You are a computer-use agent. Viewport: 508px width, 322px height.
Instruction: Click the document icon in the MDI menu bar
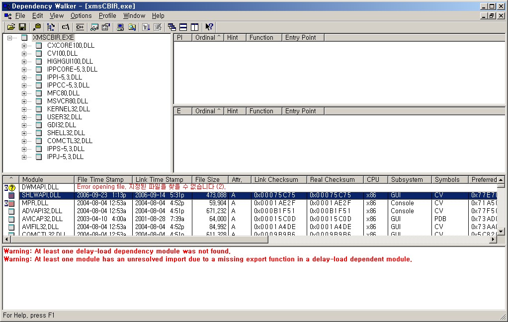point(8,16)
